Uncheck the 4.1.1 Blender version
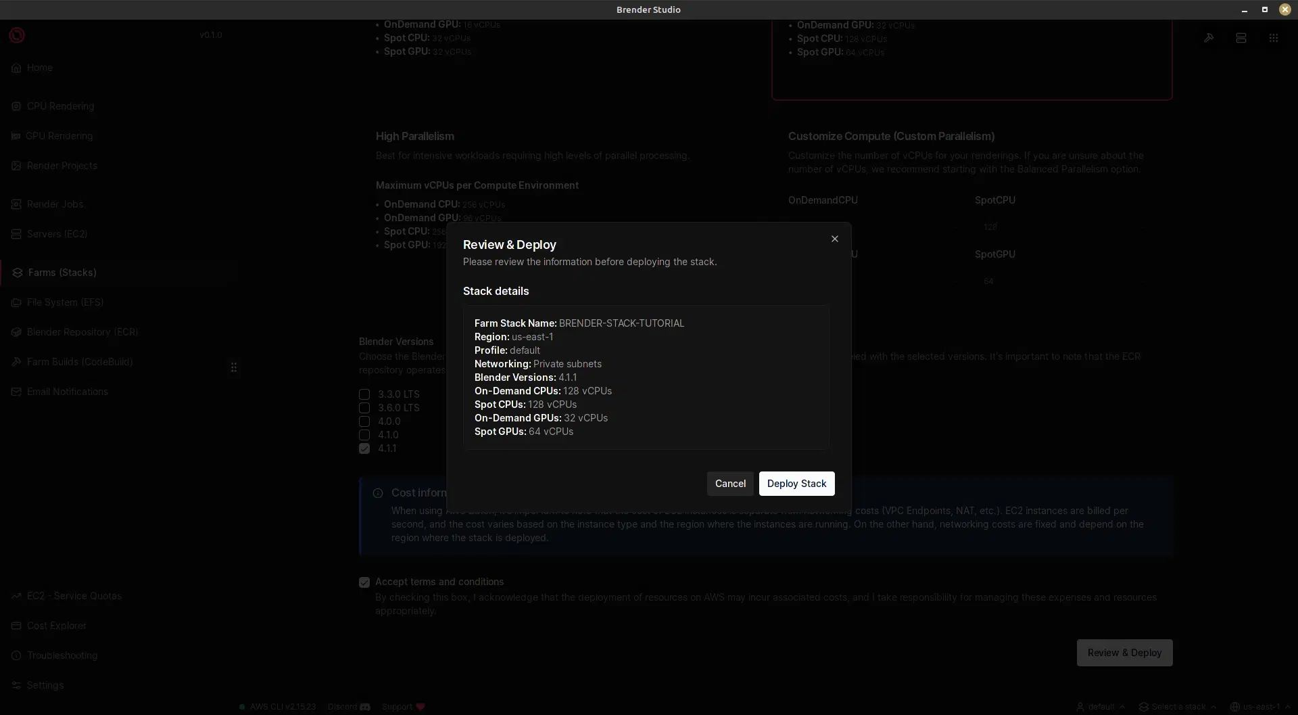Image resolution: width=1298 pixels, height=715 pixels. tap(365, 448)
